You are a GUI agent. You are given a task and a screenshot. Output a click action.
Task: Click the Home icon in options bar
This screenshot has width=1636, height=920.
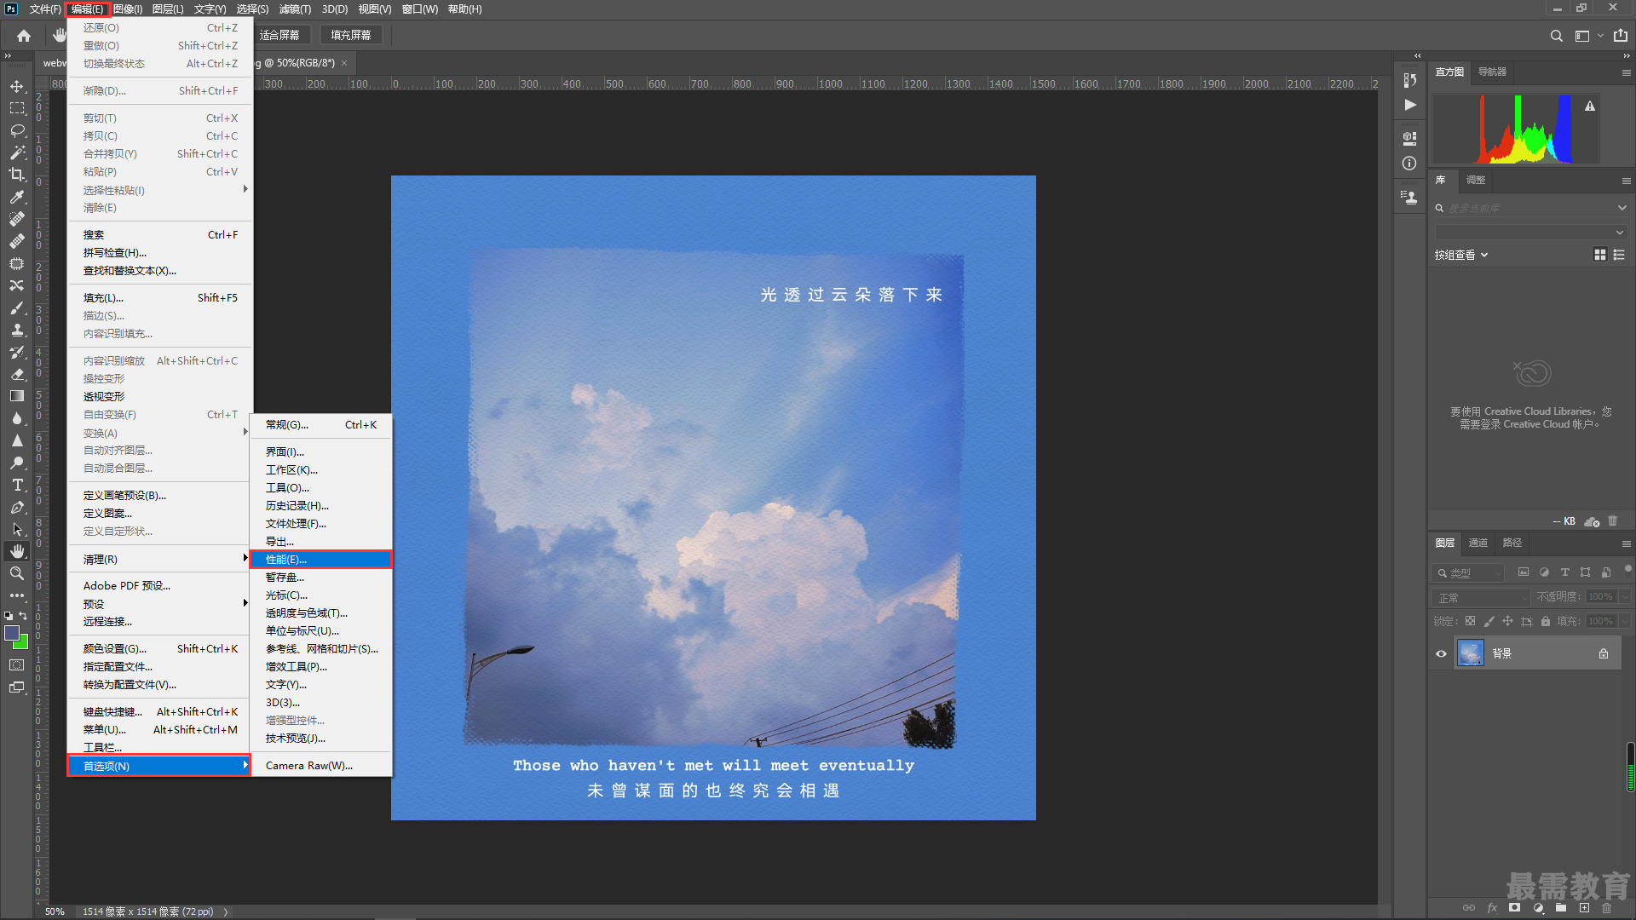[x=24, y=36]
